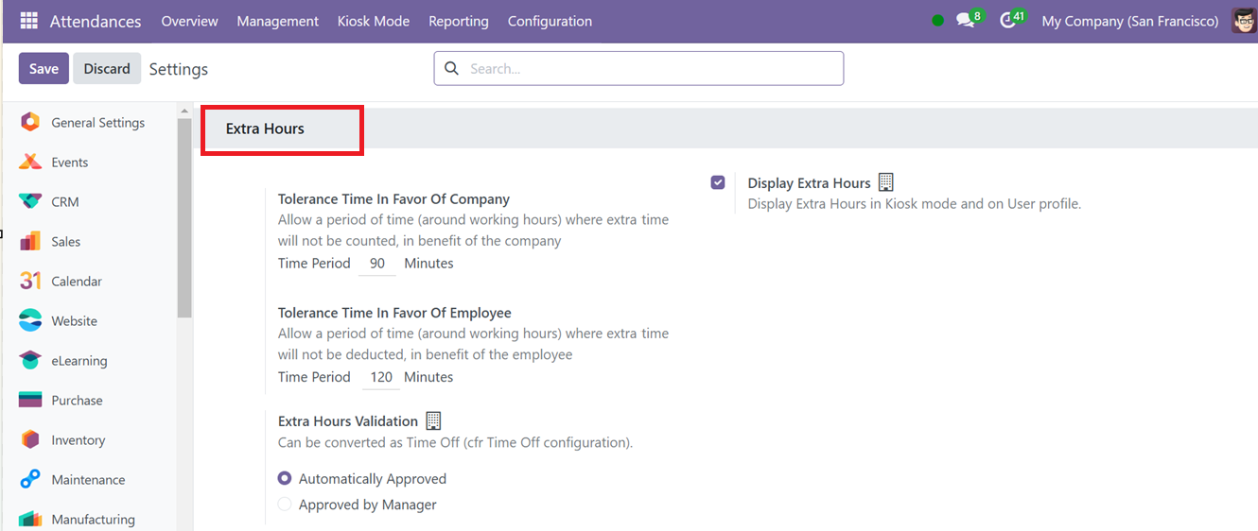Open the messages chat bubble icon
The height and width of the screenshot is (531, 1258).
[965, 20]
